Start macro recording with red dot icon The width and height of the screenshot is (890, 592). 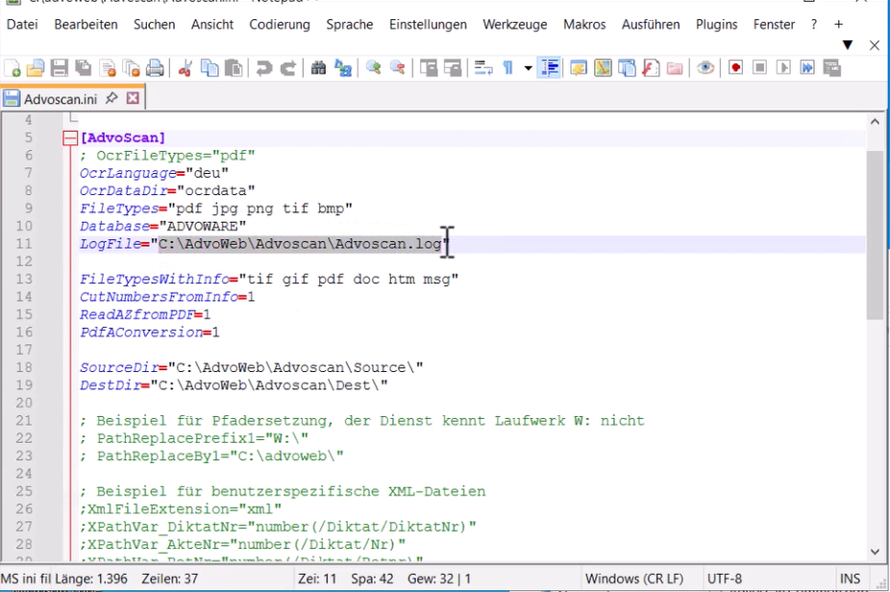tap(735, 68)
